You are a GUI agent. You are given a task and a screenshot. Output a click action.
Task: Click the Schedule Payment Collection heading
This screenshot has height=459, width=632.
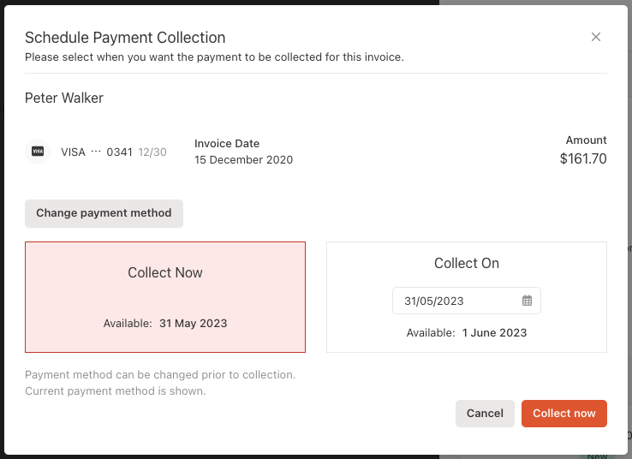(125, 38)
